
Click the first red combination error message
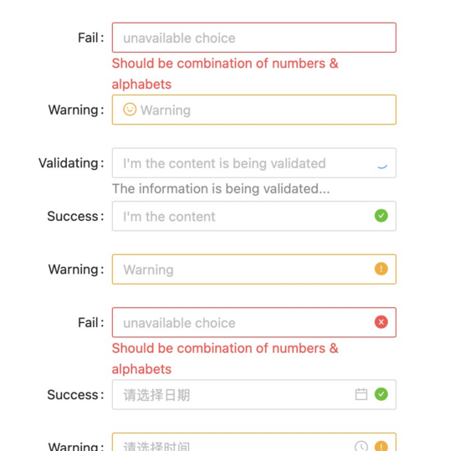click(x=225, y=74)
